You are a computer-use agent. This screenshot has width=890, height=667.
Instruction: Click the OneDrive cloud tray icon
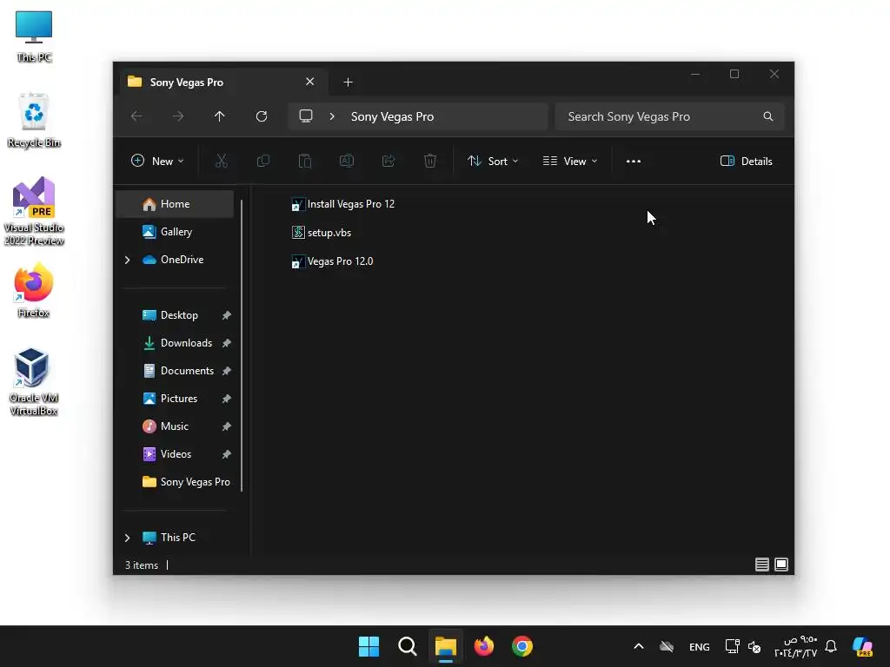click(667, 646)
